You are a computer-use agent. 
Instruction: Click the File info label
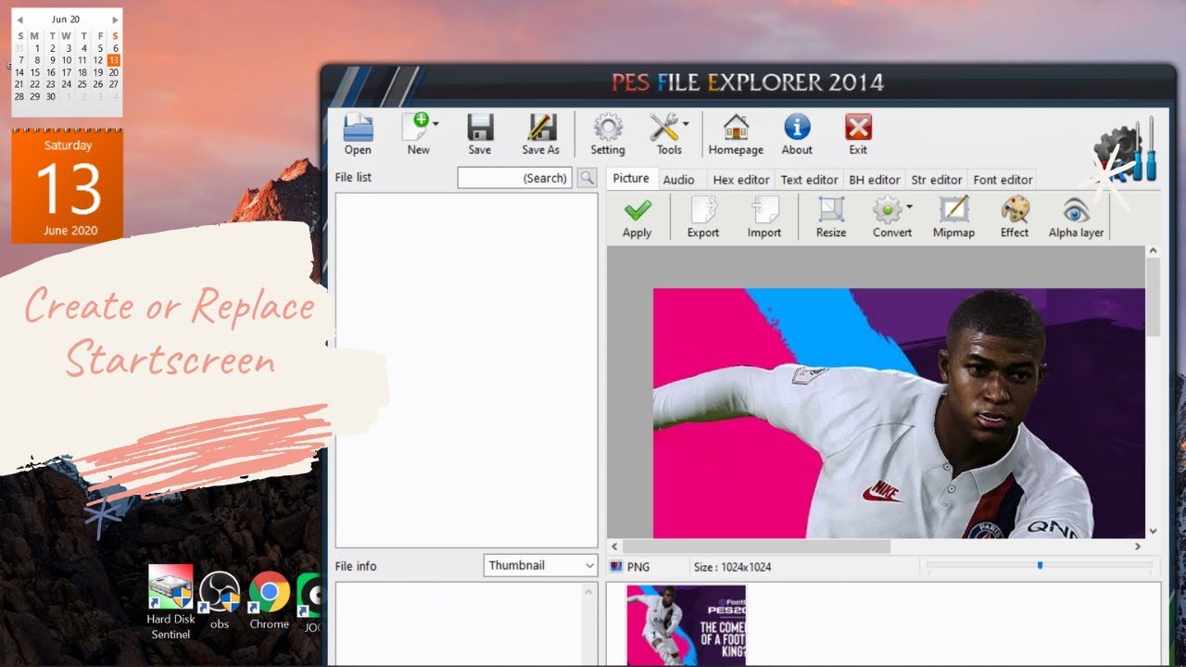(356, 566)
